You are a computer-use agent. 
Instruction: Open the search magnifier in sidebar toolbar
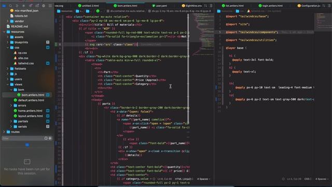click(10, 6)
